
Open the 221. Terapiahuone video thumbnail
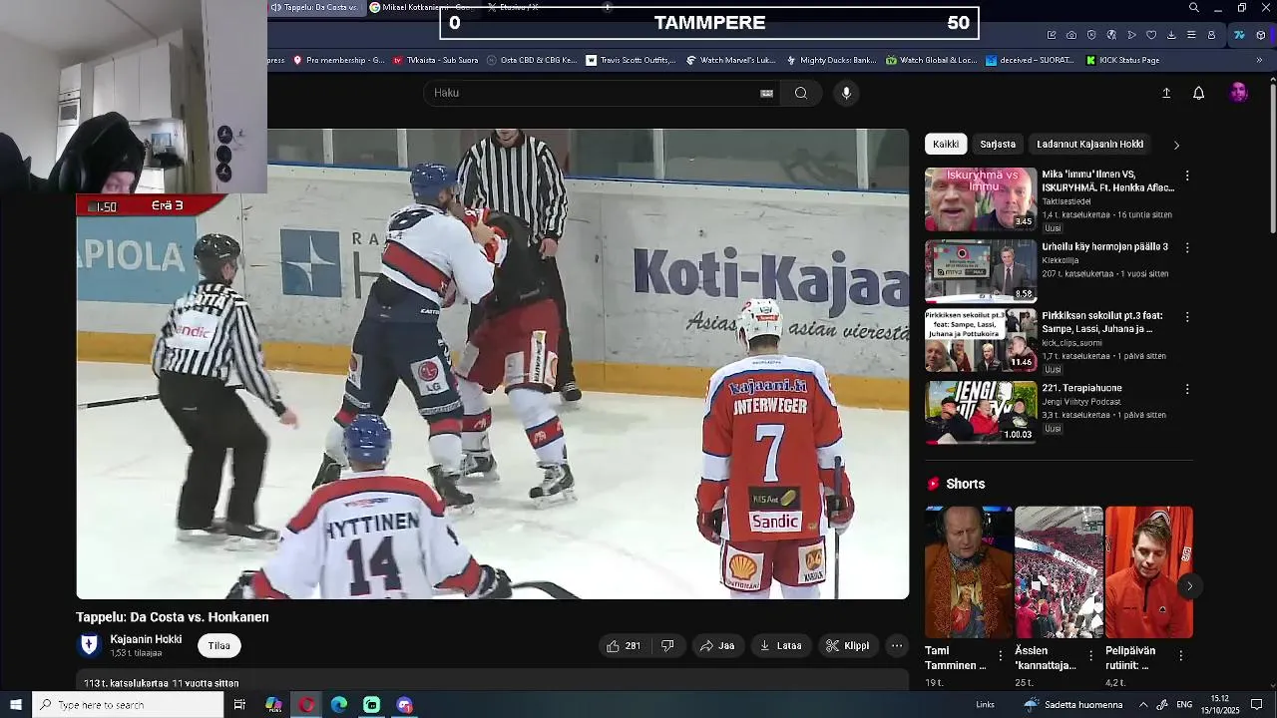coord(981,412)
